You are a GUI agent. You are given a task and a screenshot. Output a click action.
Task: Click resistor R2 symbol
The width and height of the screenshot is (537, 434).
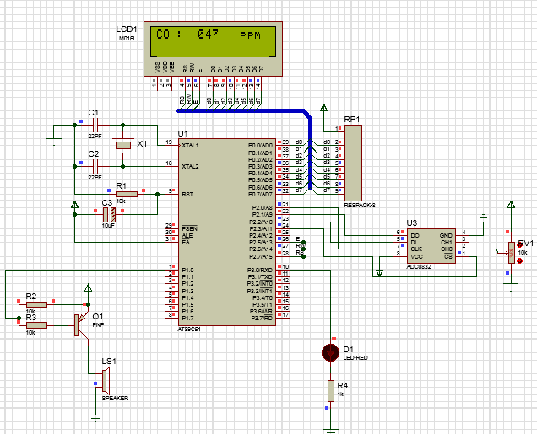click(36, 304)
